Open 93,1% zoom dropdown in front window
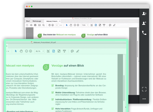The height and width of the screenshot is (112, 153). tap(39, 51)
